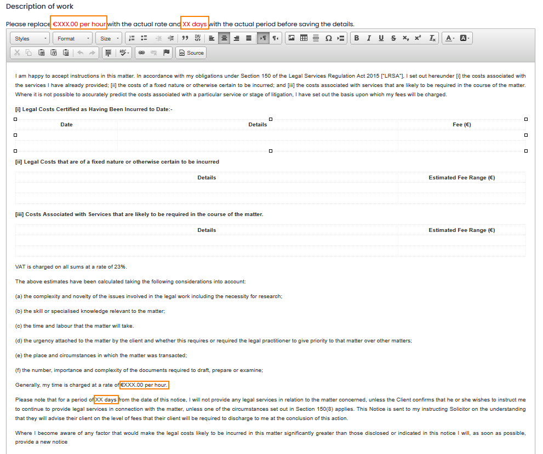Toggle italic formatting
The width and height of the screenshot is (543, 454).
tap(369, 38)
